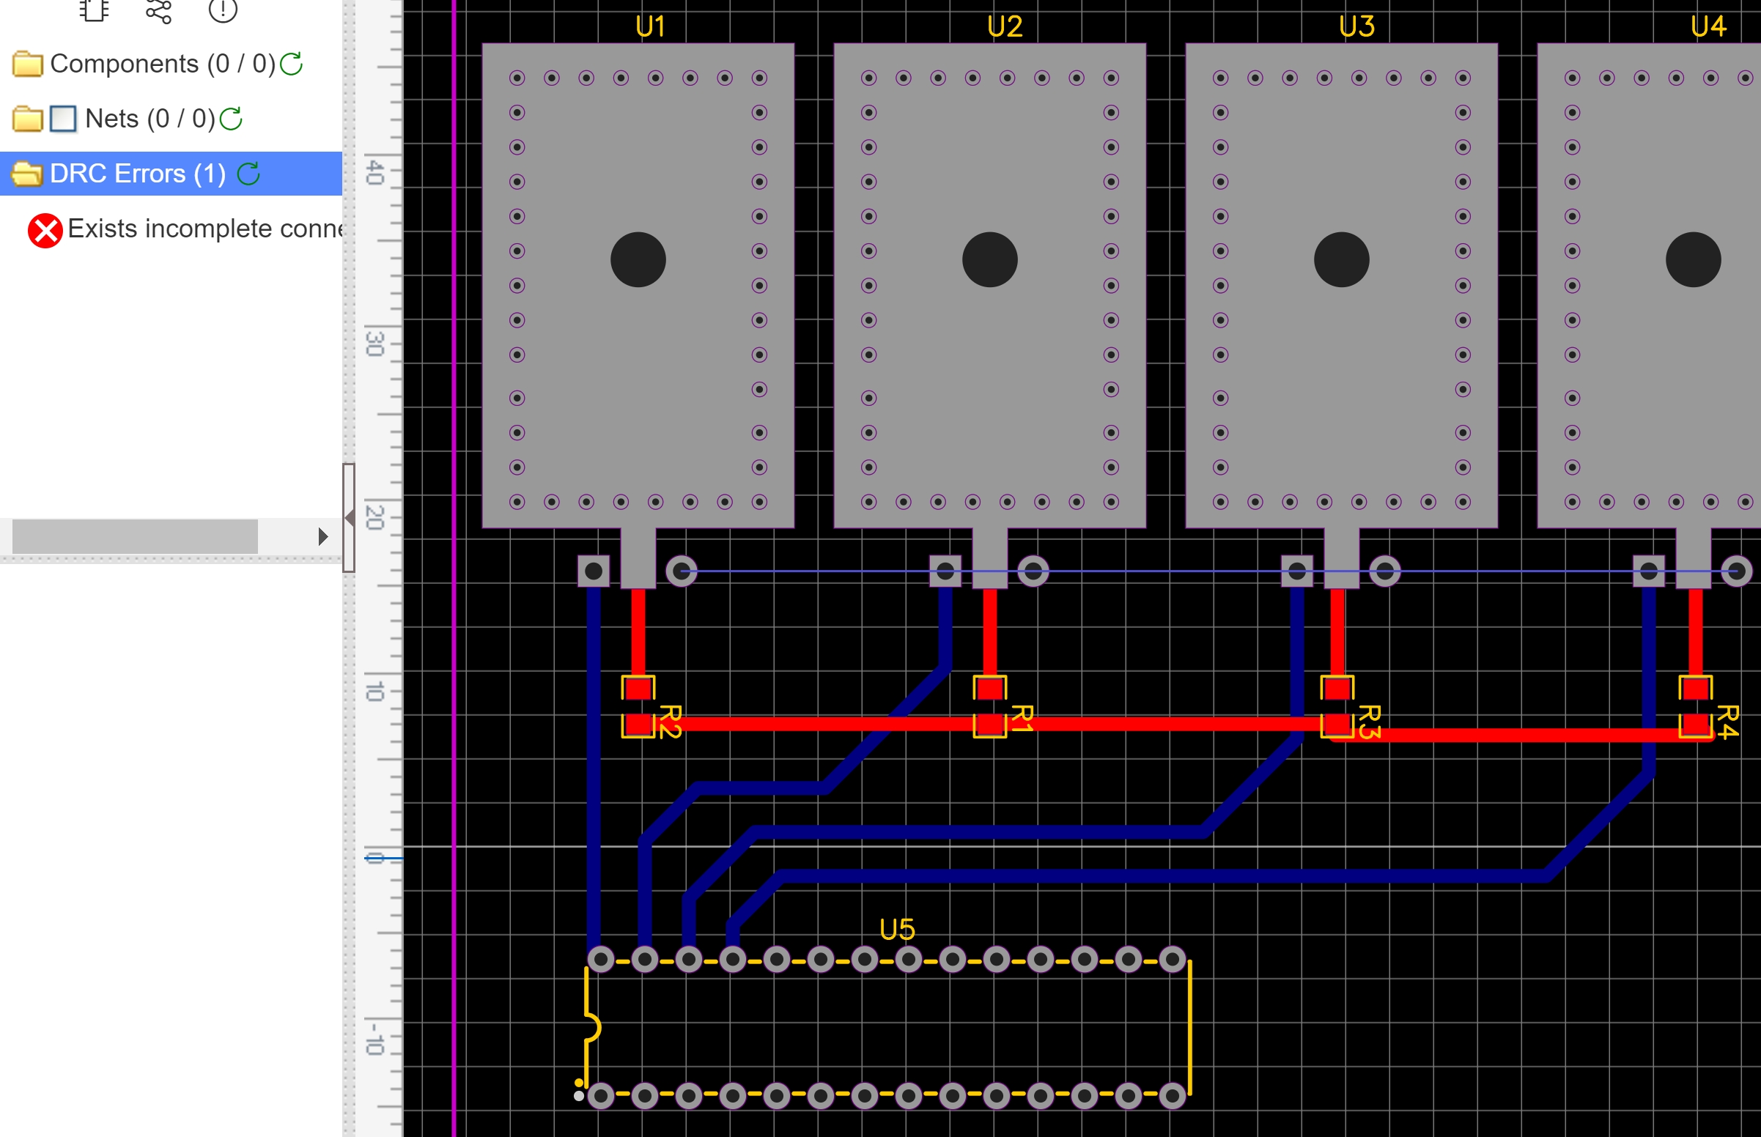The height and width of the screenshot is (1137, 1761).
Task: Select the upper pad of R2
Action: coord(638,688)
